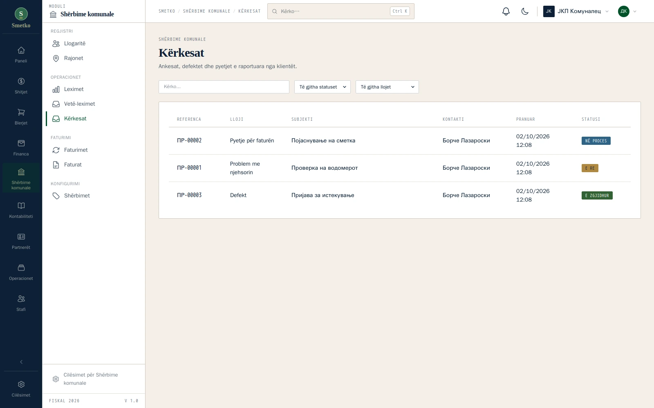Open the Të gjitha llojet filter
Image resolution: width=654 pixels, height=408 pixels.
pyautogui.click(x=387, y=87)
